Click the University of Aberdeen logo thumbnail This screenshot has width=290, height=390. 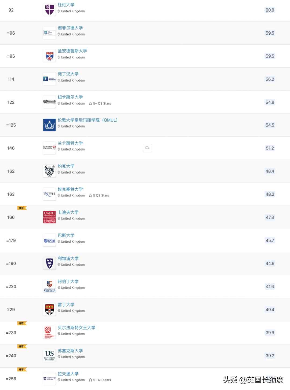point(49,286)
